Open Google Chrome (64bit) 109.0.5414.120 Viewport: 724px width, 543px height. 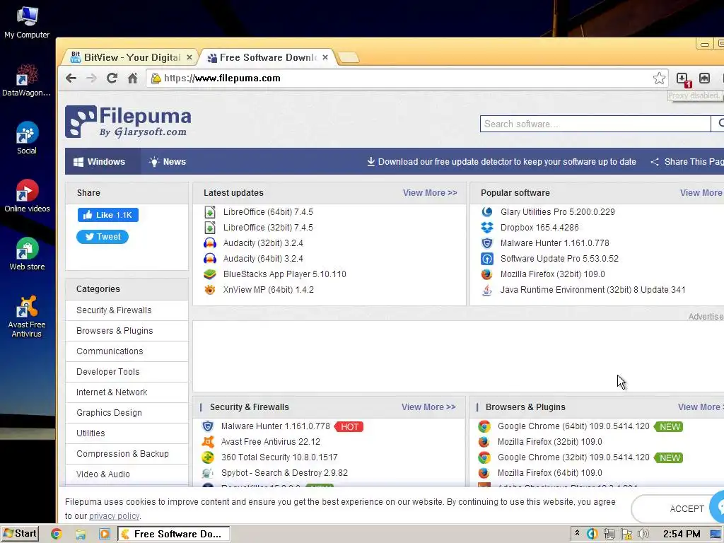pyautogui.click(x=573, y=426)
